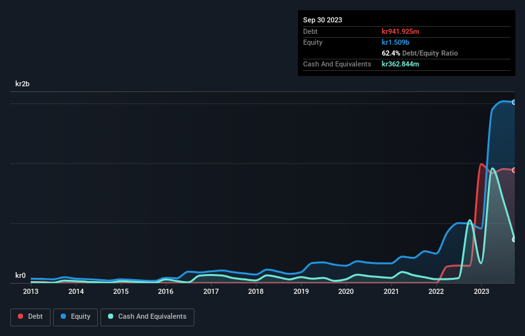Click Cash And Equivalents label in tooltip
Screen dimensions: 525x336
pyautogui.click(x=337, y=64)
